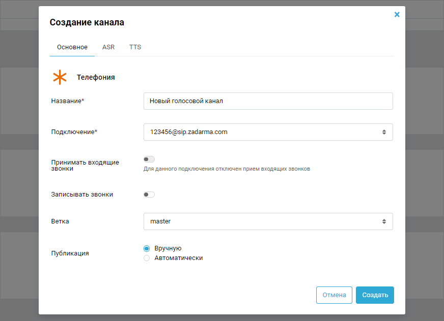Click the incoming calls disabled hint text
This screenshot has width=444, height=321.
[x=227, y=169]
